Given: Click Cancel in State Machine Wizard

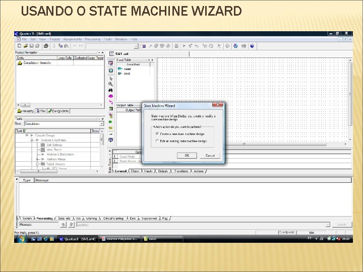Looking at the screenshot, I should tap(210, 156).
